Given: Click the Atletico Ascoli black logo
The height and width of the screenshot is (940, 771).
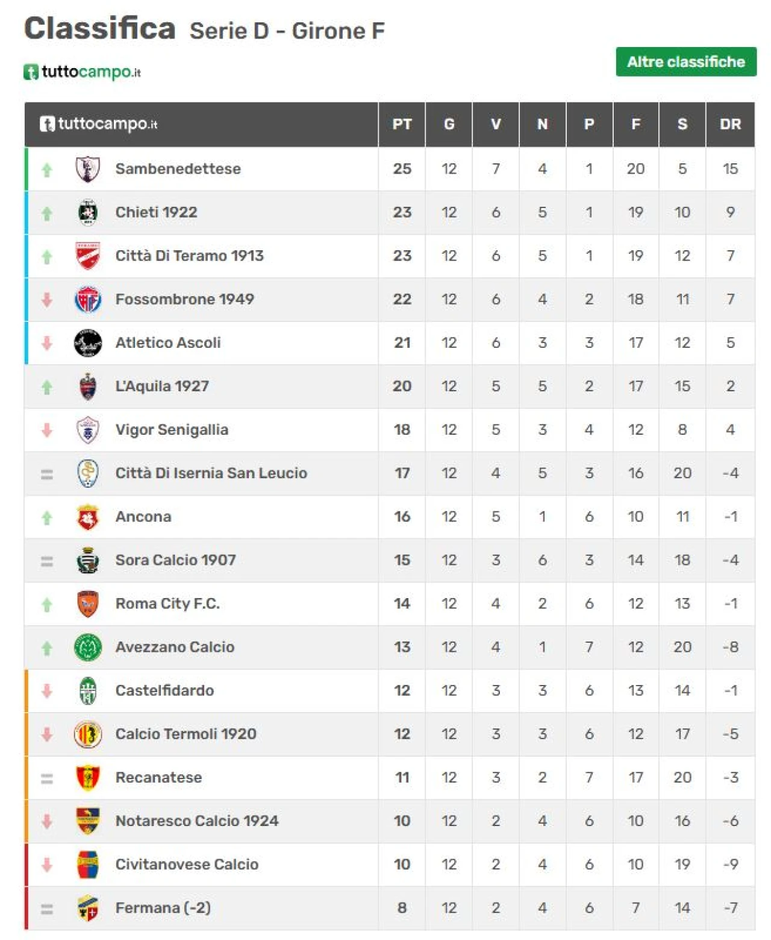Looking at the screenshot, I should [x=88, y=342].
